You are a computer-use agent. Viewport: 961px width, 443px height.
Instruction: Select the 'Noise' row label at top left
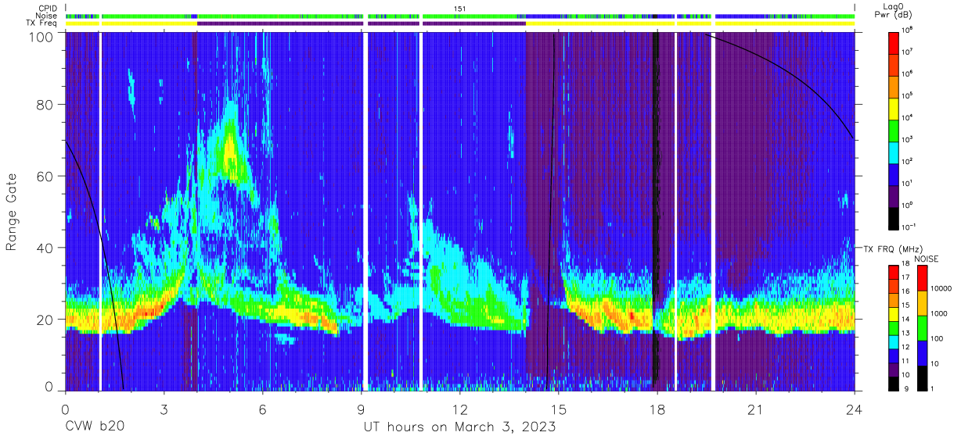pyautogui.click(x=48, y=16)
